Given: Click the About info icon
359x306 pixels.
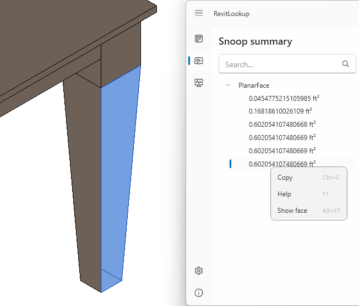Looking at the screenshot, I should pos(199,292).
